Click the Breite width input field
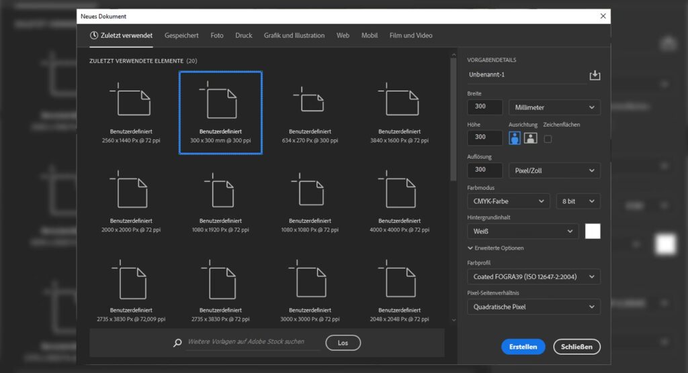The width and height of the screenshot is (688, 373). click(484, 107)
